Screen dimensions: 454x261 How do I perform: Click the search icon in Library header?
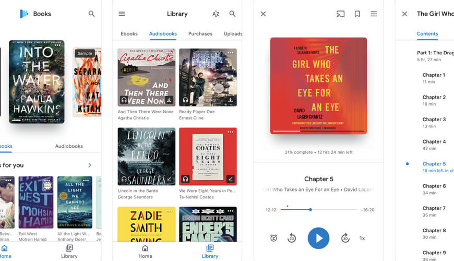tap(232, 14)
